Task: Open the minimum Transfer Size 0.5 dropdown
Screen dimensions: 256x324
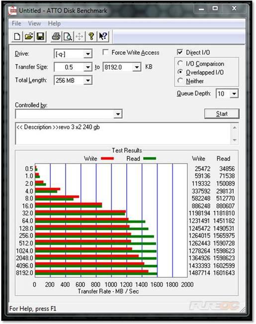Action: [x=88, y=68]
